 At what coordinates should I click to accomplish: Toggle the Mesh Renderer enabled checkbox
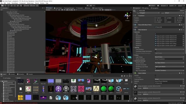(137, 30)
